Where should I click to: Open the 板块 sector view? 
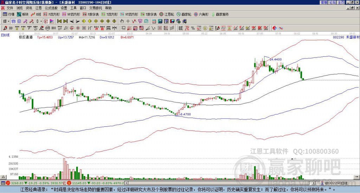(x=23, y=14)
